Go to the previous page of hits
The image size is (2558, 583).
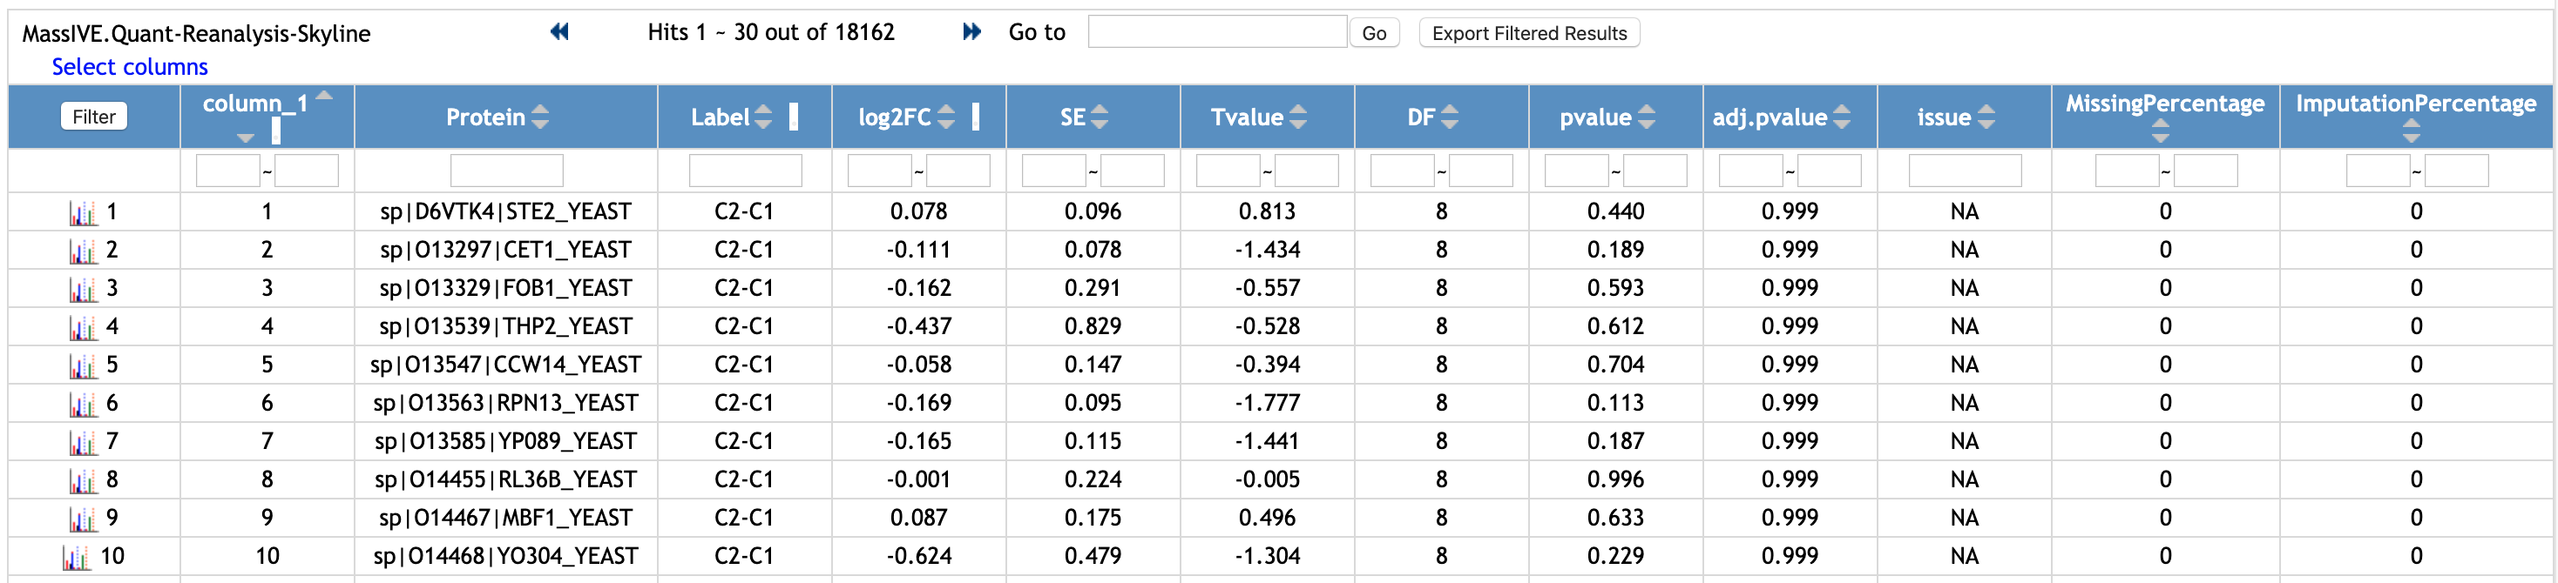coord(559,33)
